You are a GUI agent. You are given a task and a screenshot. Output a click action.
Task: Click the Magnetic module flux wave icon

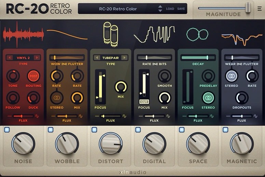click(x=255, y=116)
